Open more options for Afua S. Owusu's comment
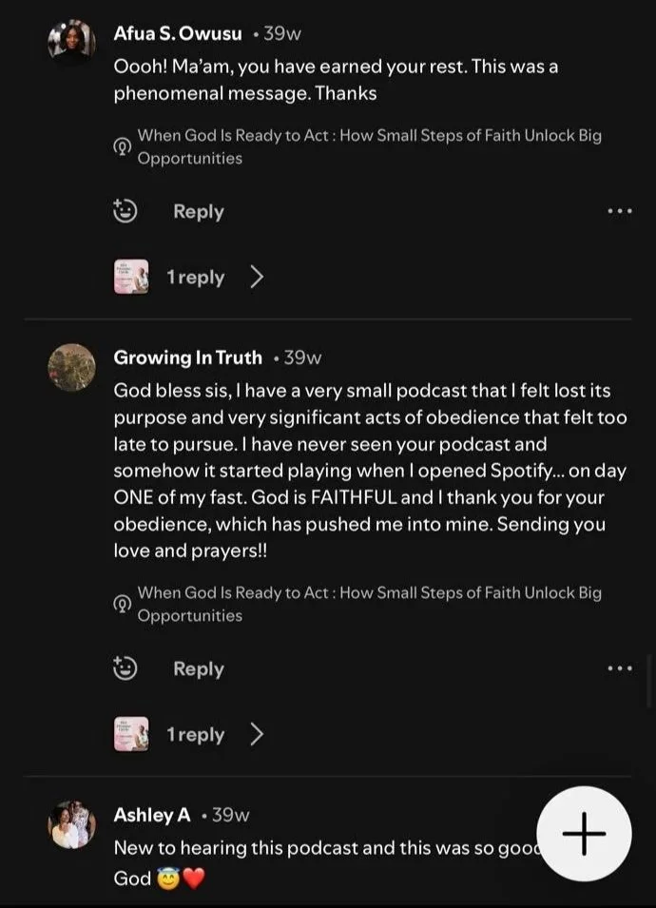 620,211
